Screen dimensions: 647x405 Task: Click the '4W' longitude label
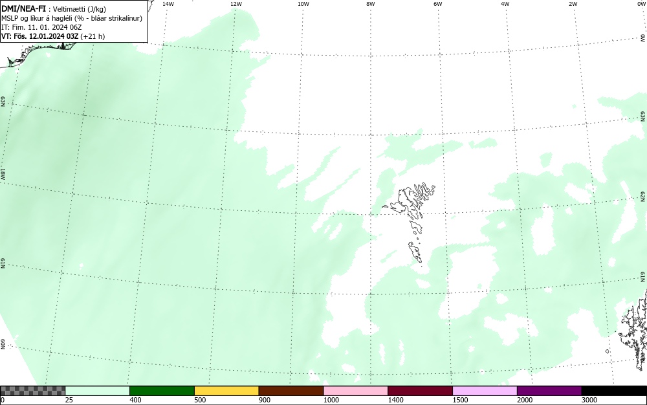tap(505, 4)
